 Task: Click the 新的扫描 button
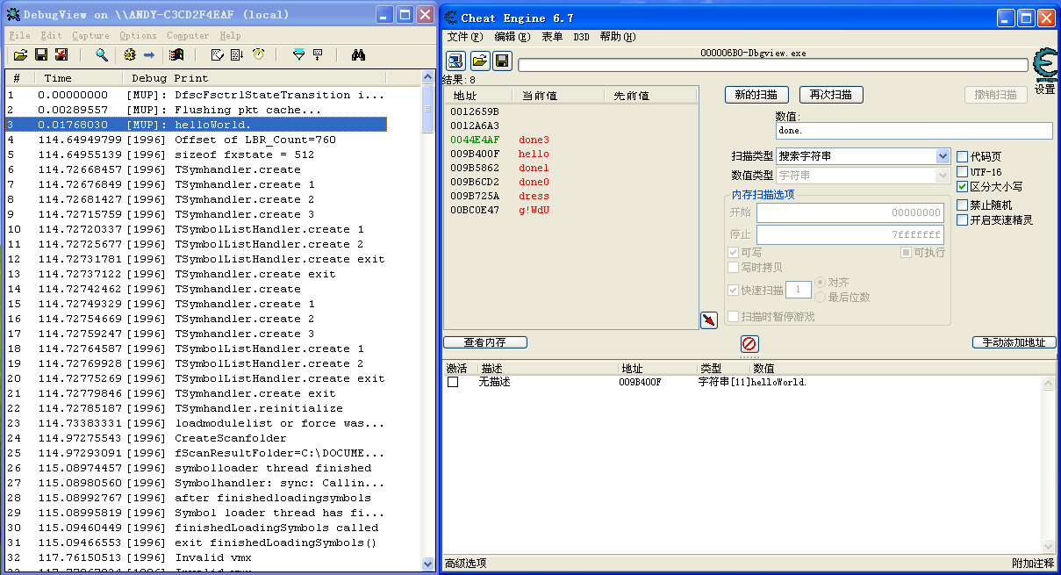[x=756, y=94]
